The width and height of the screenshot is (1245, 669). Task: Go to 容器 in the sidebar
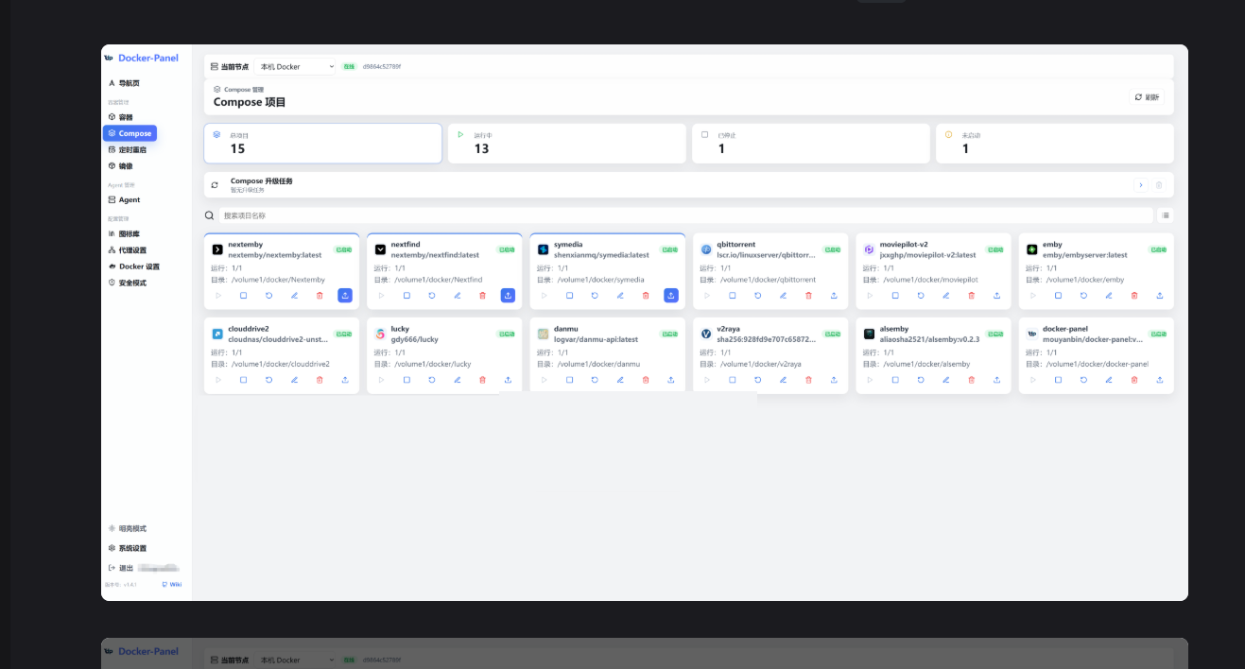tap(120, 117)
